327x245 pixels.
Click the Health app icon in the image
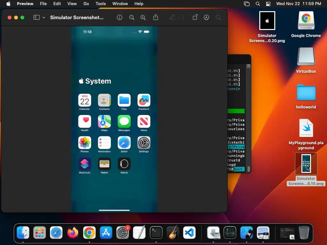pyautogui.click(x=85, y=122)
